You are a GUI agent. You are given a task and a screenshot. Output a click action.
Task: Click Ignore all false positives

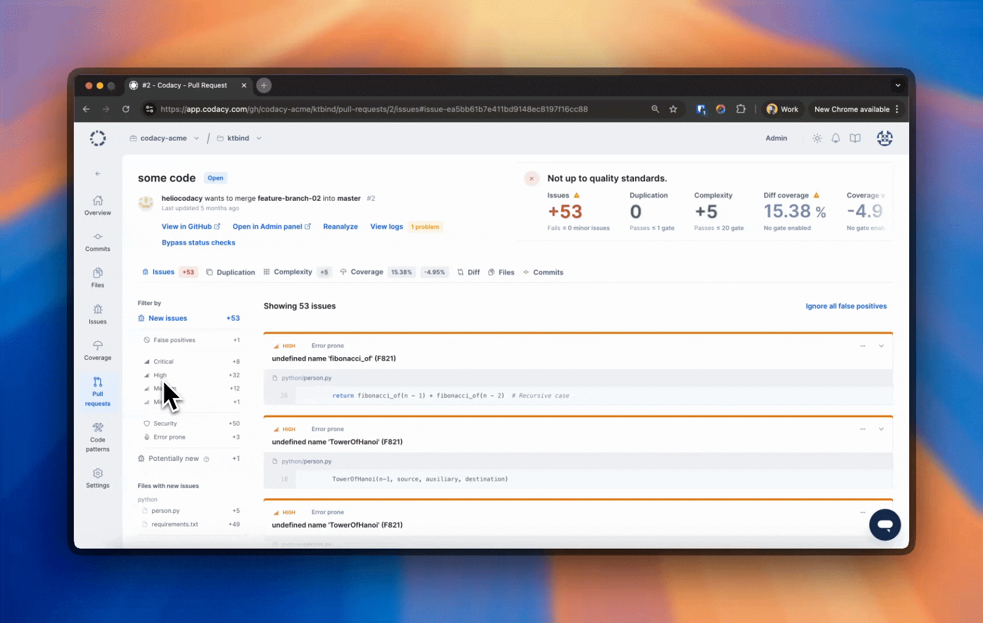[x=846, y=306]
